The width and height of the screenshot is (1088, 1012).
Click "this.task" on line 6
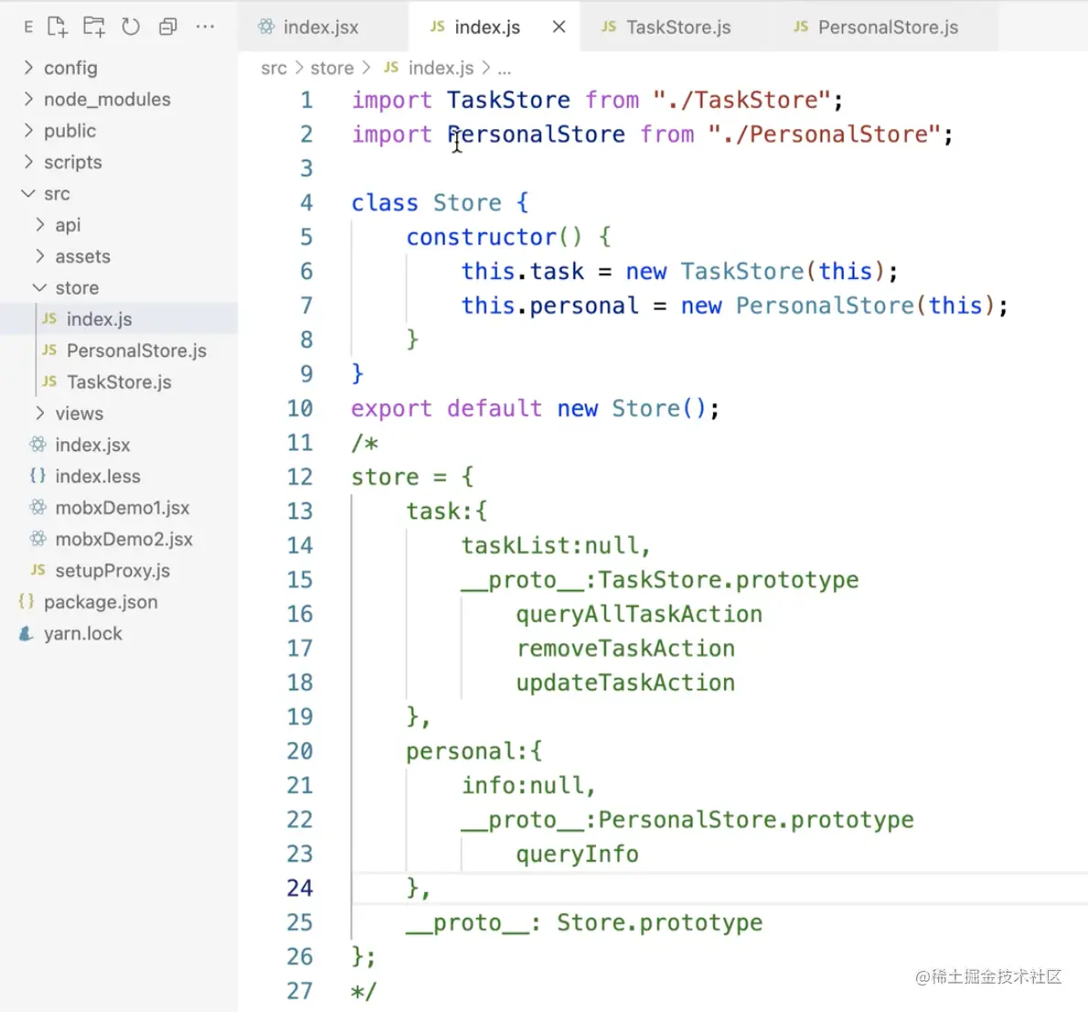click(522, 272)
